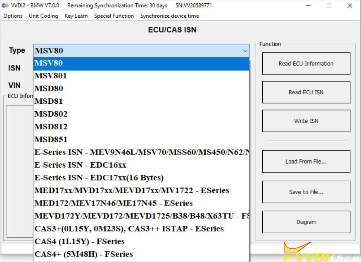This screenshot has width=361, height=262.
Task: Open the Unit Coding menu
Action: 43,16
